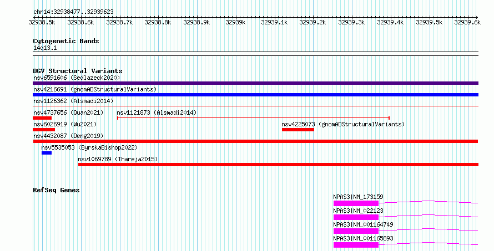
Task: Click the long red nsv4432087 bar
Action: (255, 141)
